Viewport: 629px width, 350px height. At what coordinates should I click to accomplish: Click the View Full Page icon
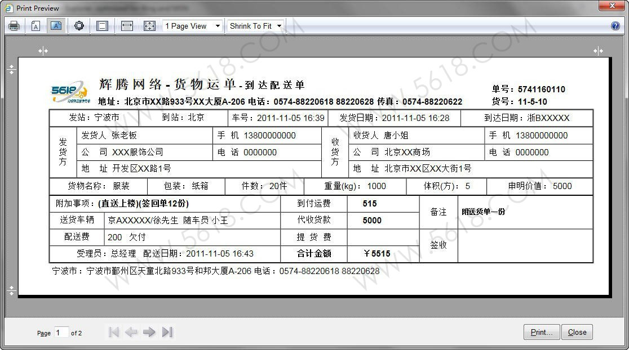click(149, 26)
